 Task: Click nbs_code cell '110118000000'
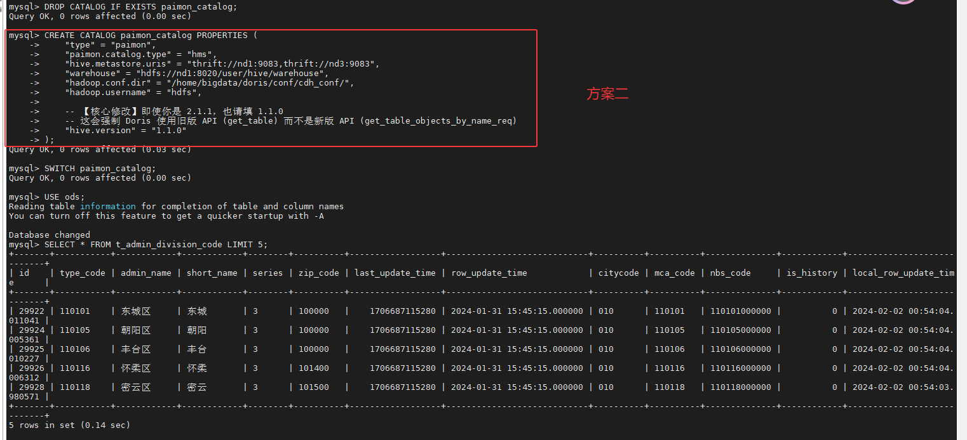(741, 387)
